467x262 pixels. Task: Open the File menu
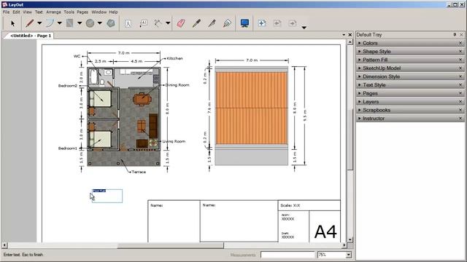(x=7, y=12)
